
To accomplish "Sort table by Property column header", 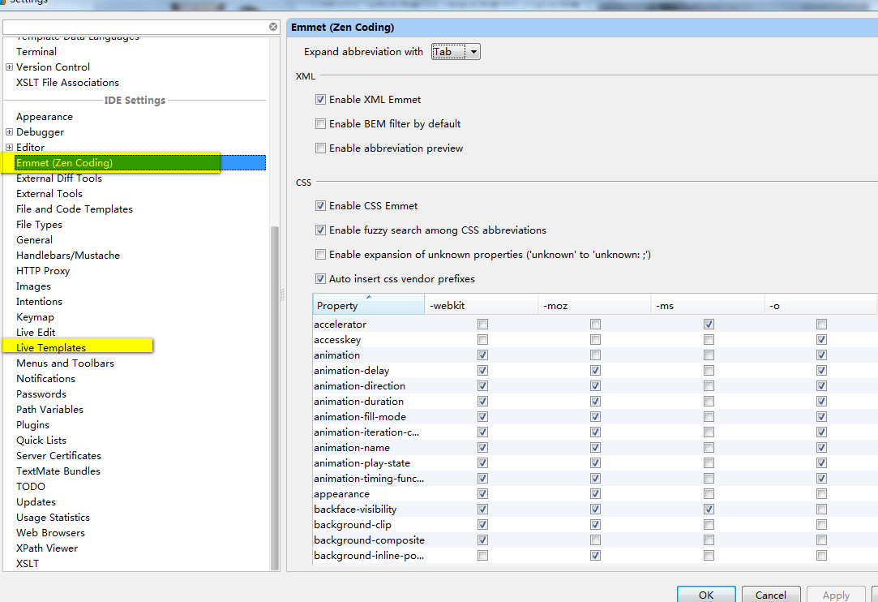I will pyautogui.click(x=368, y=305).
